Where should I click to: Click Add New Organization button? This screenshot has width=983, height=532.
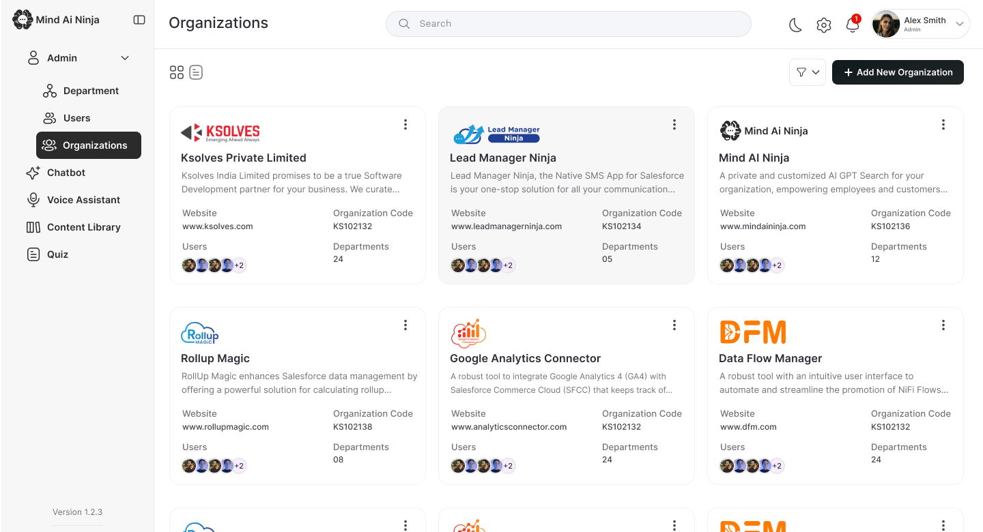tap(898, 72)
